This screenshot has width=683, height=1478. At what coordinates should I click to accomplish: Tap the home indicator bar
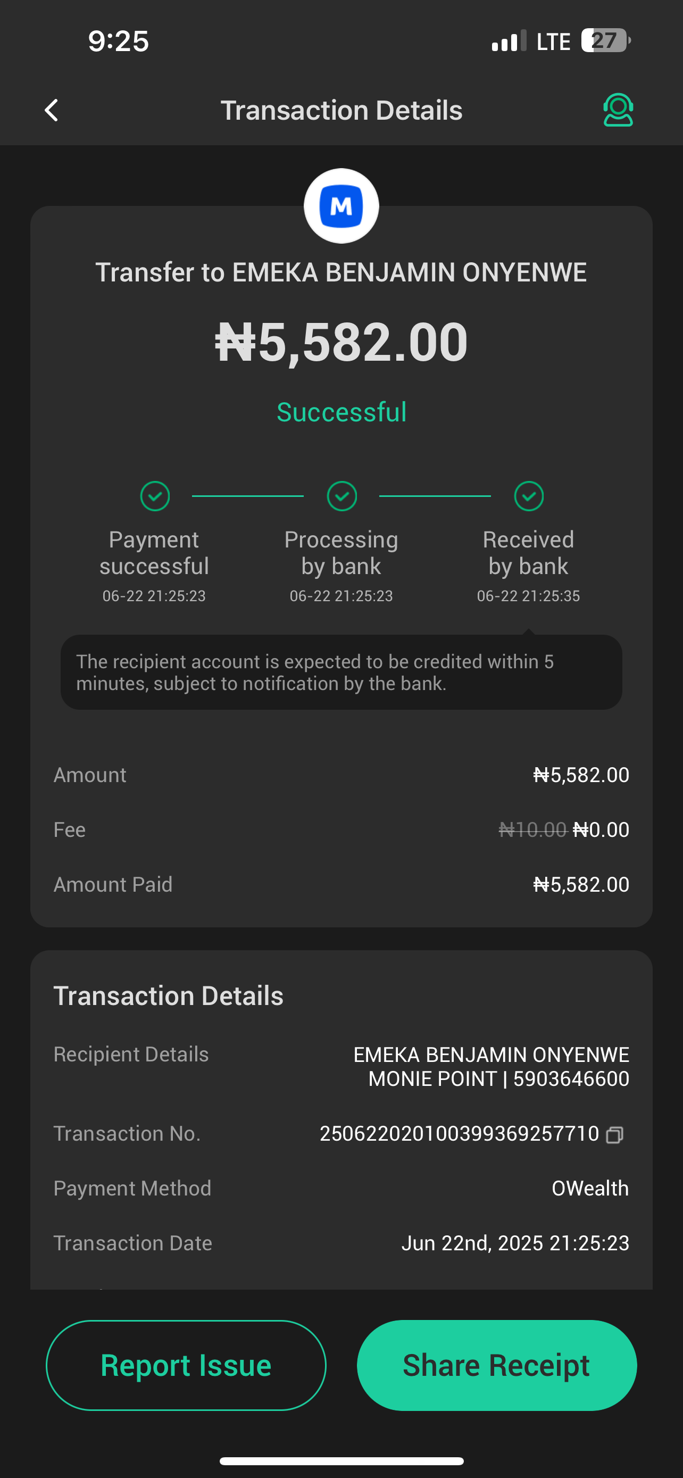tap(341, 1461)
